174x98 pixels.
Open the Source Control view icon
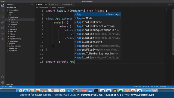click(2, 16)
